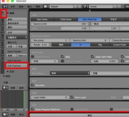The height and width of the screenshot is (117, 129).
Task: Click the Data La button
Action: pos(22,55)
